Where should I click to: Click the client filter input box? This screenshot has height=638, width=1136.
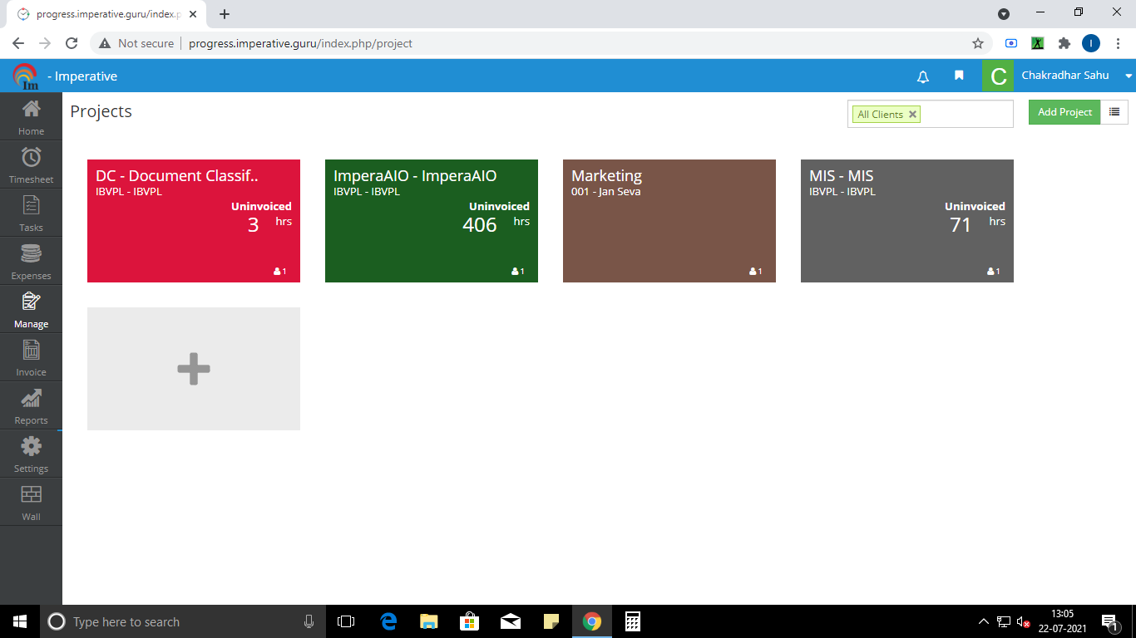[x=965, y=115]
